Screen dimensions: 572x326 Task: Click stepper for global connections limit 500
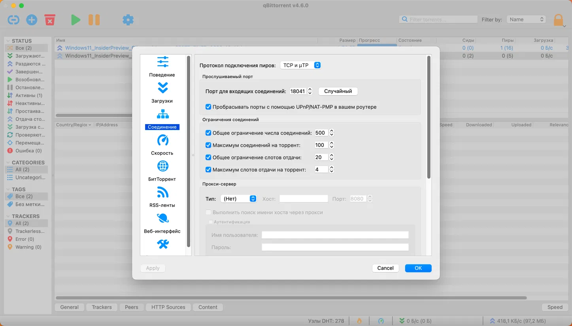332,133
